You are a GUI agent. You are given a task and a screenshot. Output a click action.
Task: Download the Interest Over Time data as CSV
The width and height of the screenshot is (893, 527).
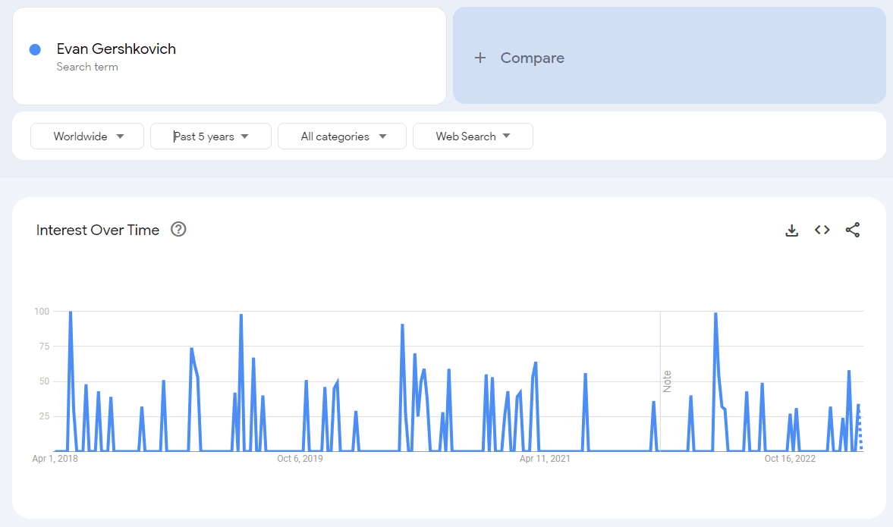(x=791, y=230)
